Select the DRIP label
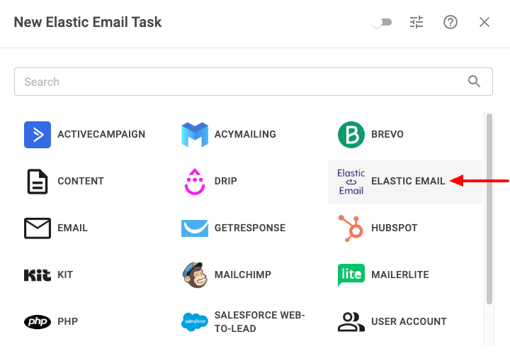Viewport: 510px width, 354px height. [226, 181]
